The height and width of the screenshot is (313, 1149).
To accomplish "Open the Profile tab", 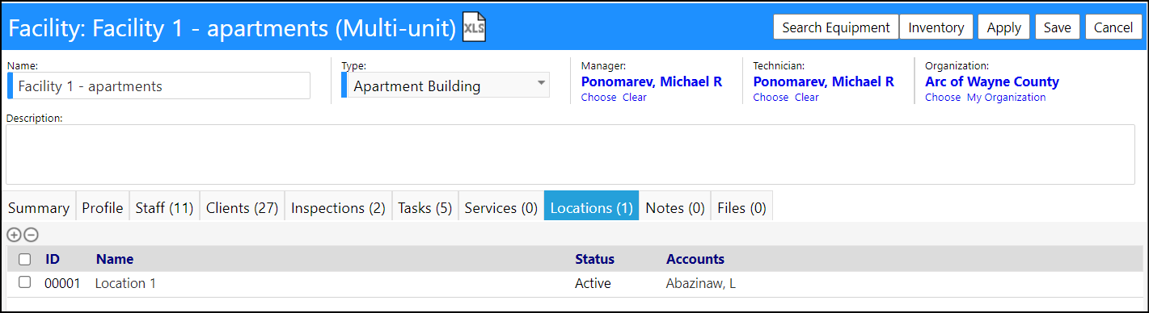I will (103, 207).
